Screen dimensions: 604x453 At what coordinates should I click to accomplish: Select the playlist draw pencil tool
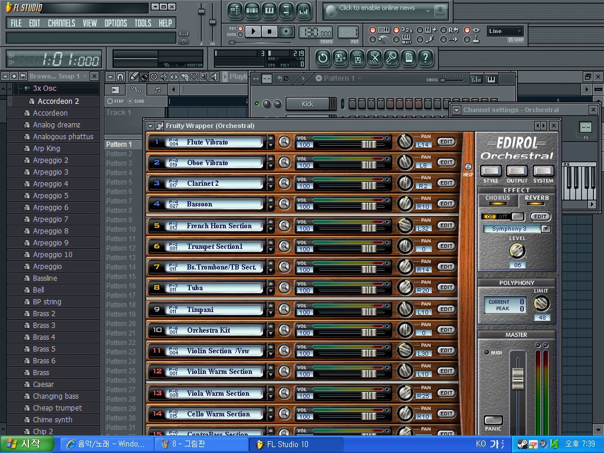point(134,77)
